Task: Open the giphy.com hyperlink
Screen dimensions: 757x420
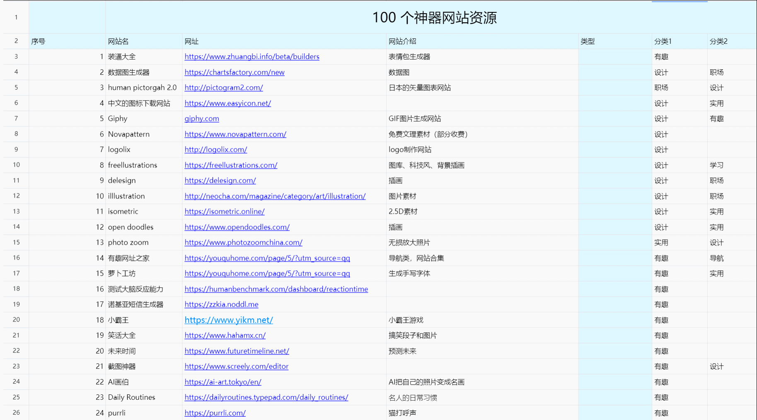Action: 201,119
